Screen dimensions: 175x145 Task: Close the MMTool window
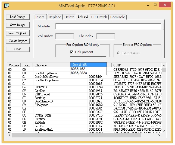coord(165,5)
